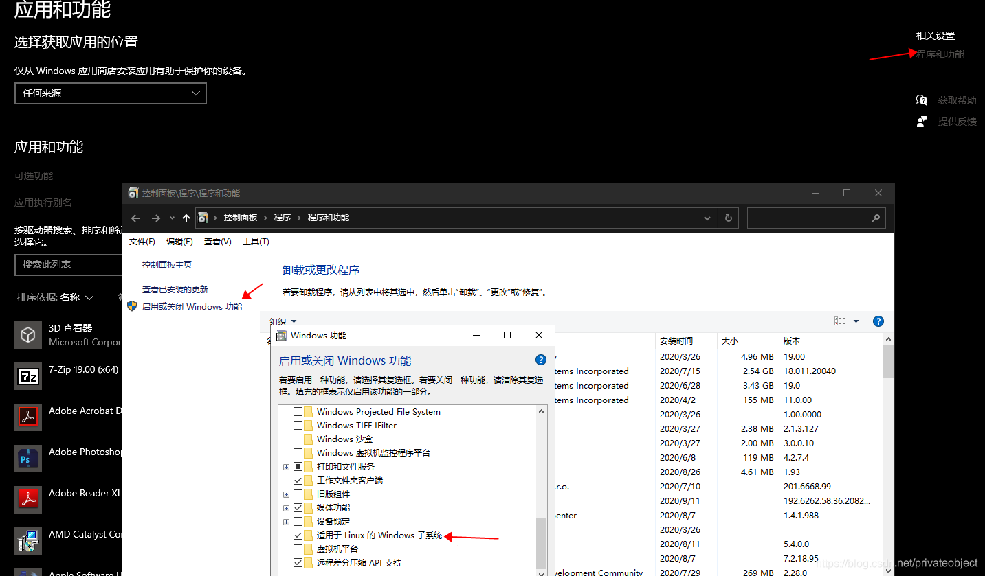Go back in Control Panel window

[x=135, y=218]
